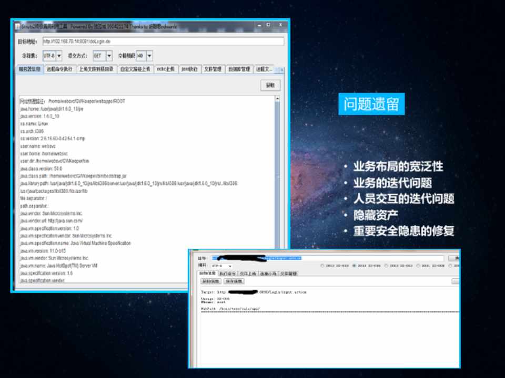Select the 2013 S2-019 exploit radio button
This screenshot has height=378, width=505.
(x=322, y=266)
